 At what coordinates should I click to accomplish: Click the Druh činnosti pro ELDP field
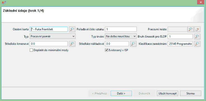[x=180, y=37]
